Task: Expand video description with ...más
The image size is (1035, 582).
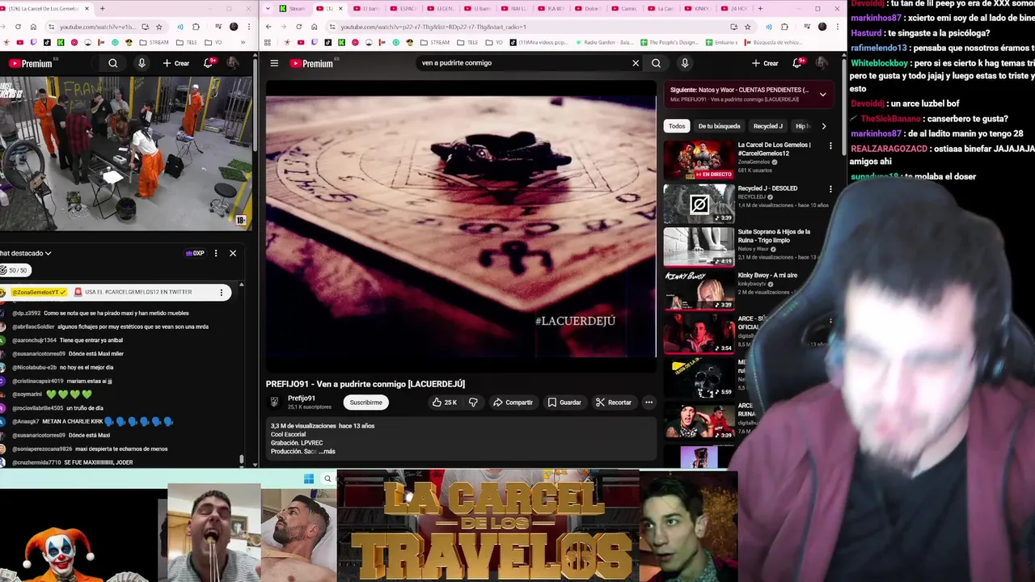Action: pos(327,451)
